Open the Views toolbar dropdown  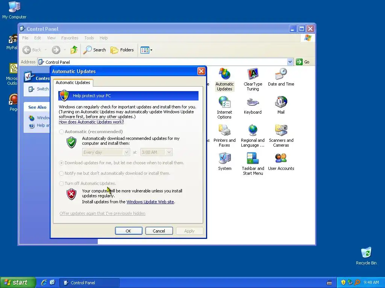(x=146, y=50)
